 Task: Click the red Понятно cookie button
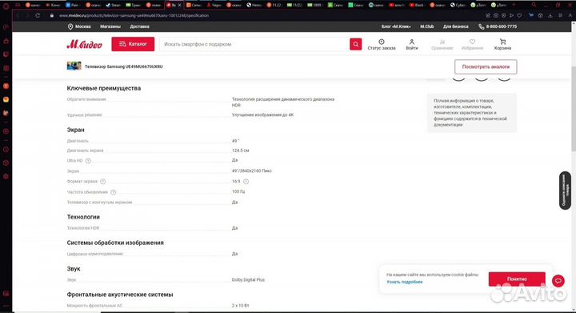click(517, 279)
